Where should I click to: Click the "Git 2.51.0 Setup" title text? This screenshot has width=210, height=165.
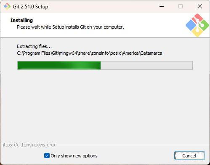click(31, 7)
